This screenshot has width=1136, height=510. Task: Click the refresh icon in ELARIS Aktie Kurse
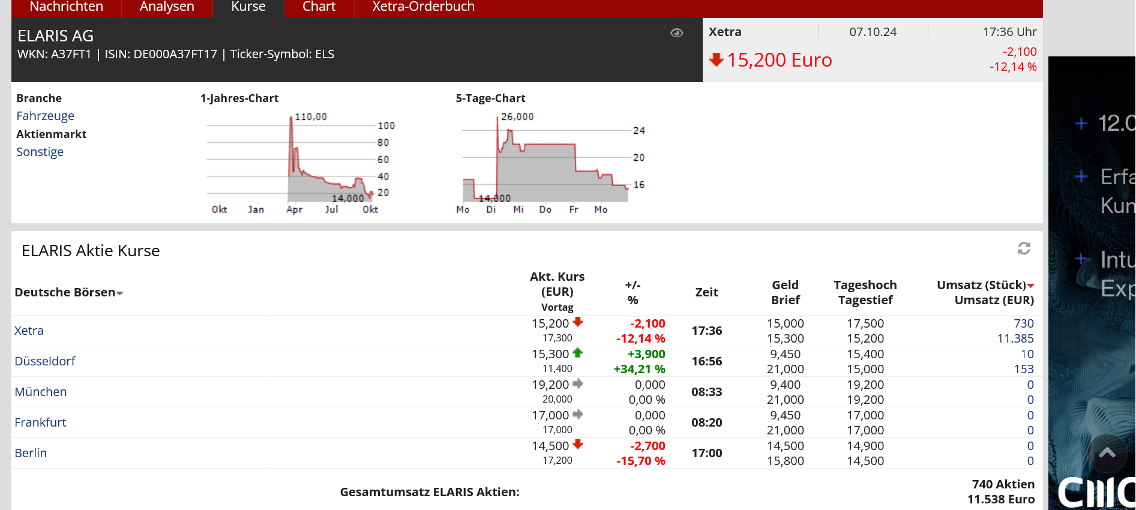pyautogui.click(x=1024, y=248)
